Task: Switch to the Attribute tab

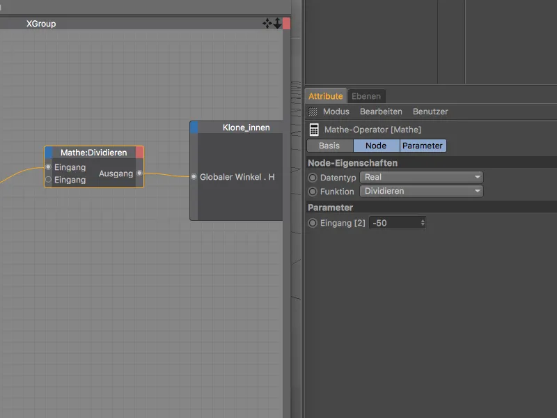Action: [325, 96]
